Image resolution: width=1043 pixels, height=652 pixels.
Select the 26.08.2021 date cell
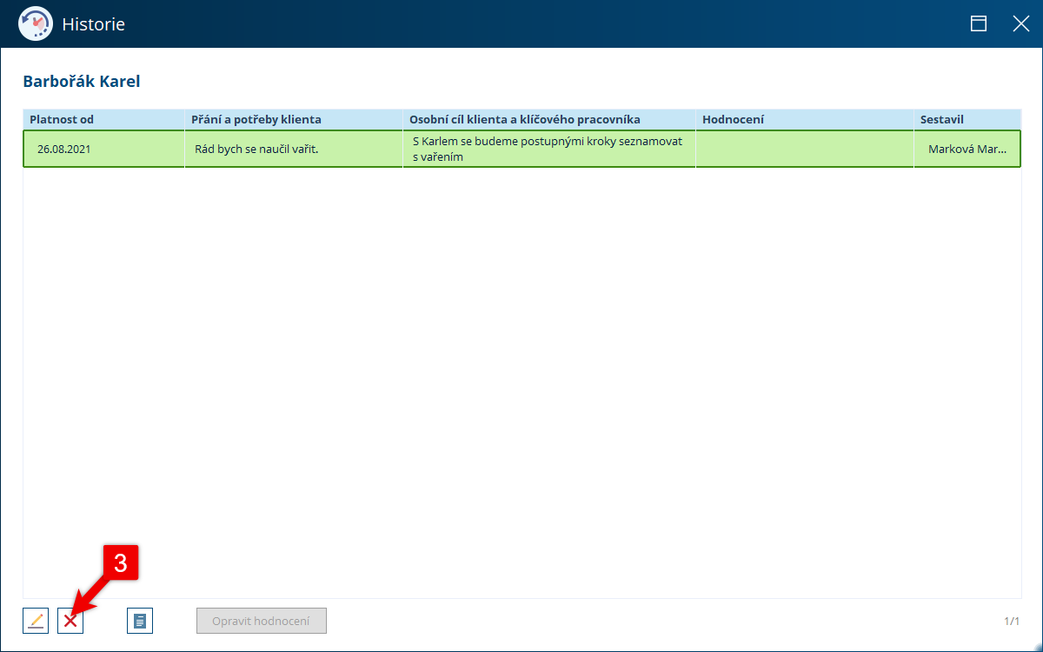[x=103, y=149]
